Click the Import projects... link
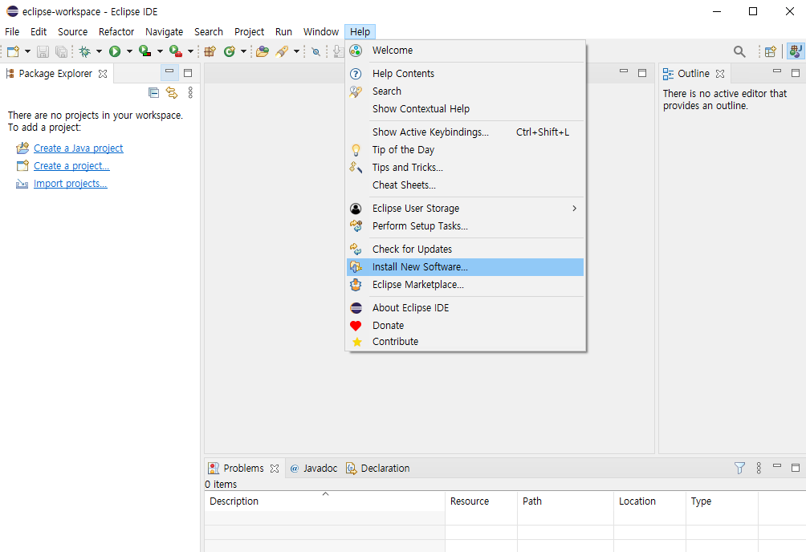Screen dimensions: 806x552 (71, 184)
